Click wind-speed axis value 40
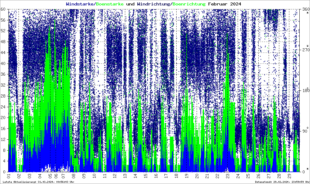 3,63
